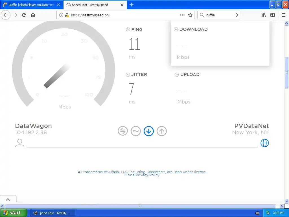The image size is (289, 217).
Task: Click the forward navigation arrow
Action: [15, 15]
